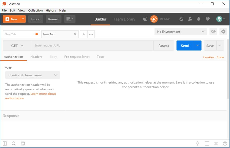Image resolution: width=230 pixels, height=148 pixels.
Task: Click the Enter request URL field
Action: click(93, 45)
